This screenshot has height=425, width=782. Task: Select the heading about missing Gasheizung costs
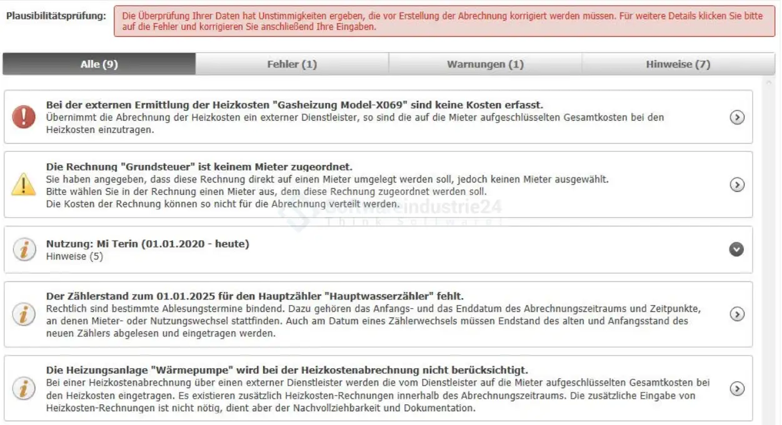[x=294, y=105]
